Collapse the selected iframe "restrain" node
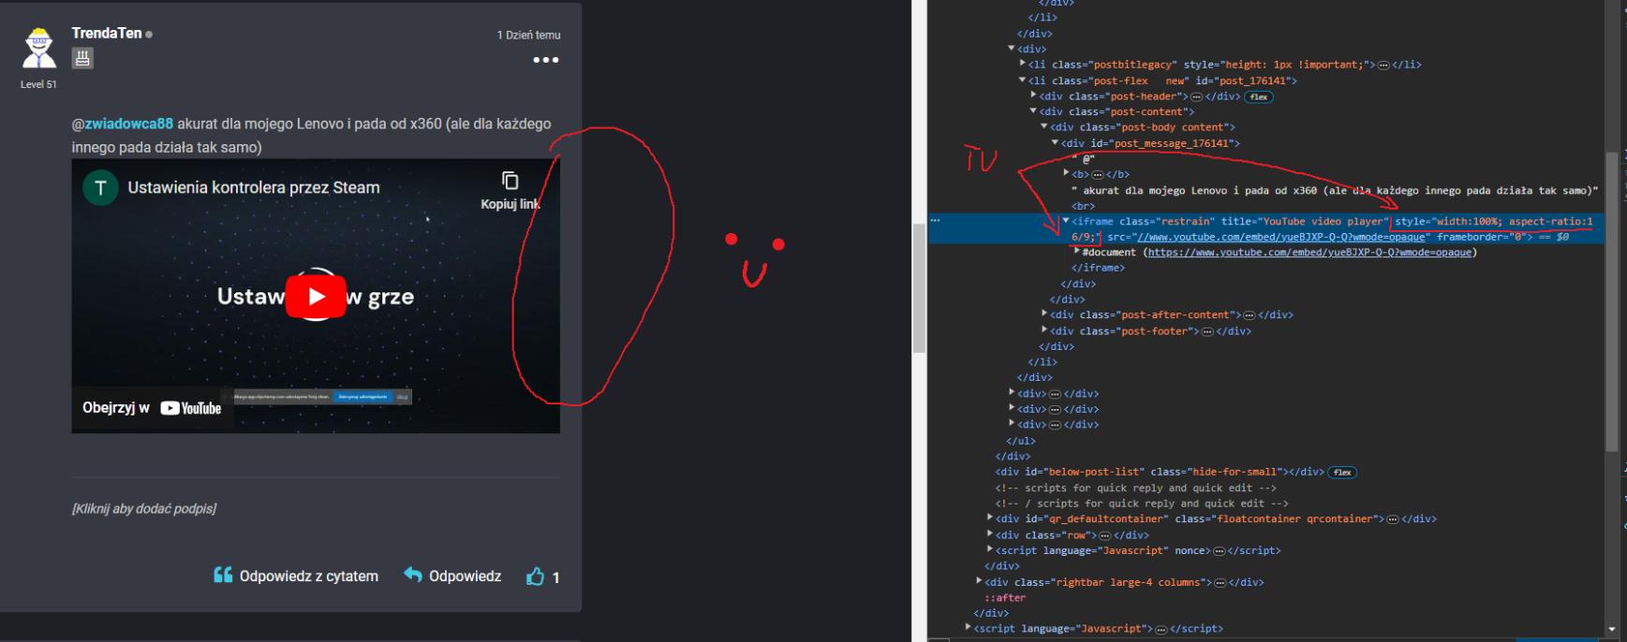The width and height of the screenshot is (1627, 642). [x=1066, y=221]
